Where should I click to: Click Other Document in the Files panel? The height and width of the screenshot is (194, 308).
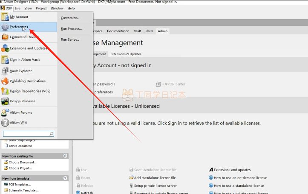coord(20,146)
